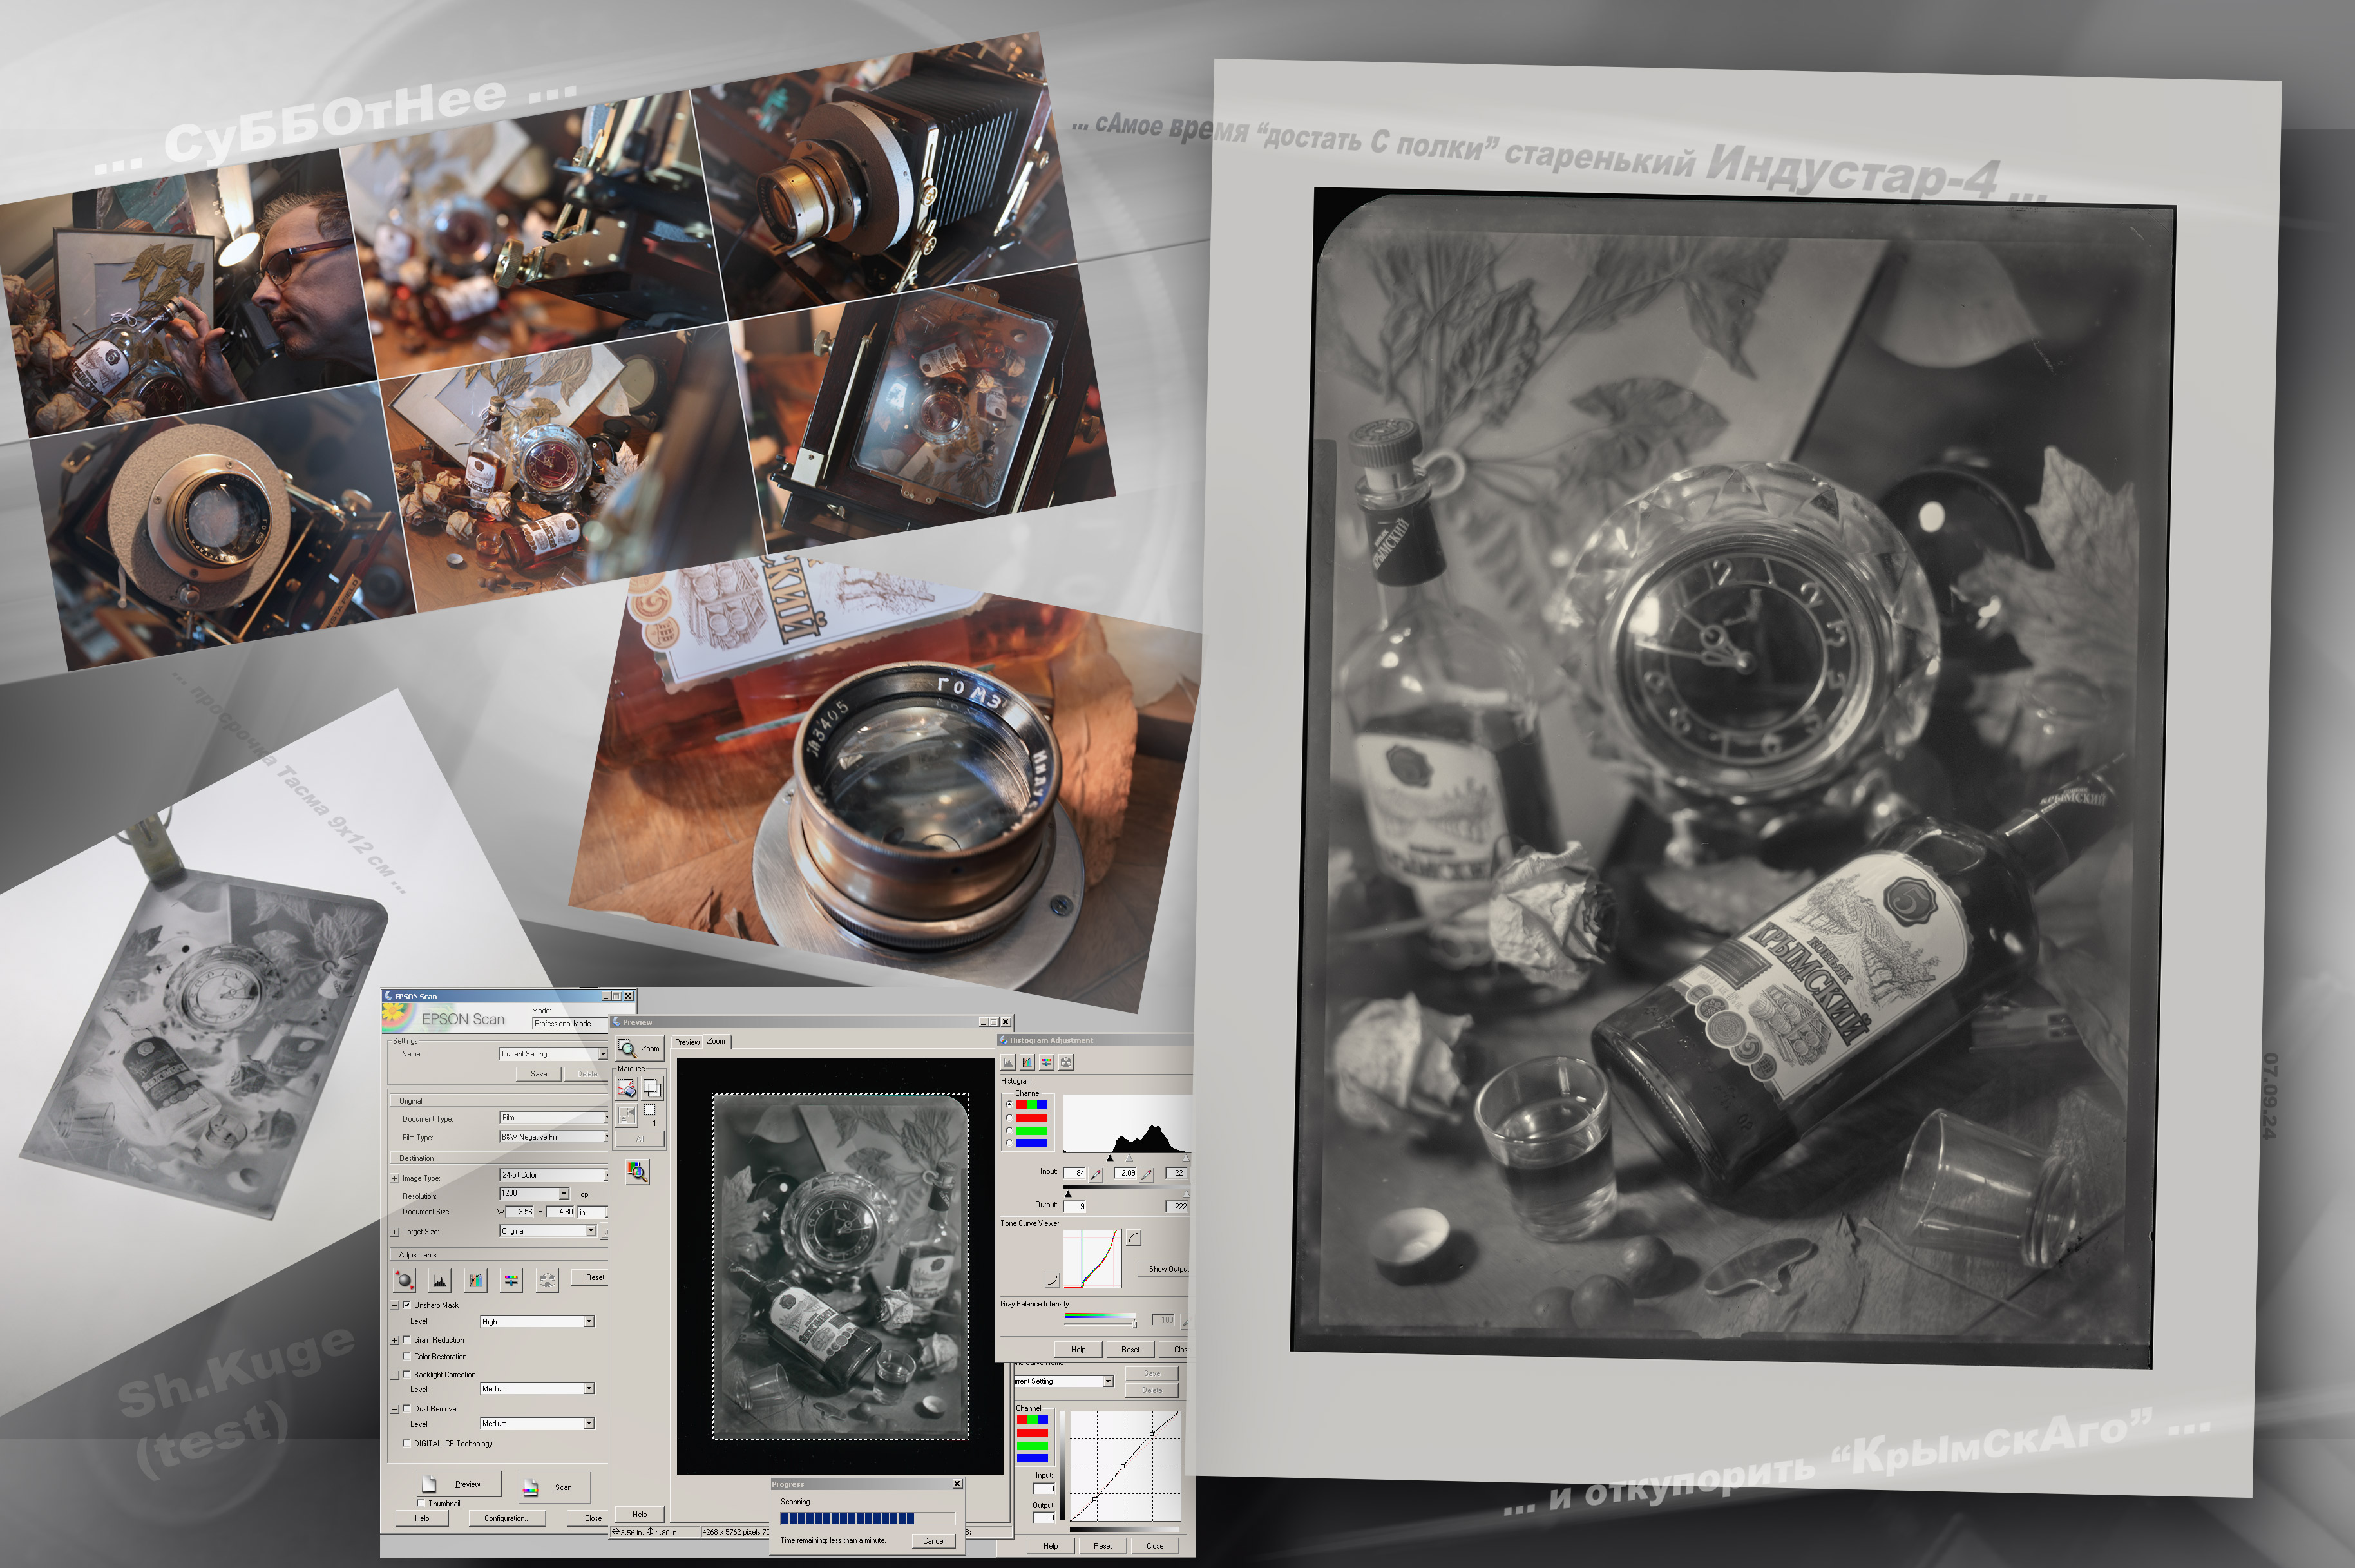The image size is (2355, 1568).
Task: Click the delete marquee eraser icon
Action: [x=627, y=1088]
